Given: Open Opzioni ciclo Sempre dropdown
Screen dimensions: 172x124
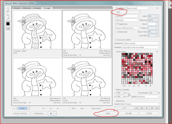Looking at the screenshot, I should click(x=142, y=104).
